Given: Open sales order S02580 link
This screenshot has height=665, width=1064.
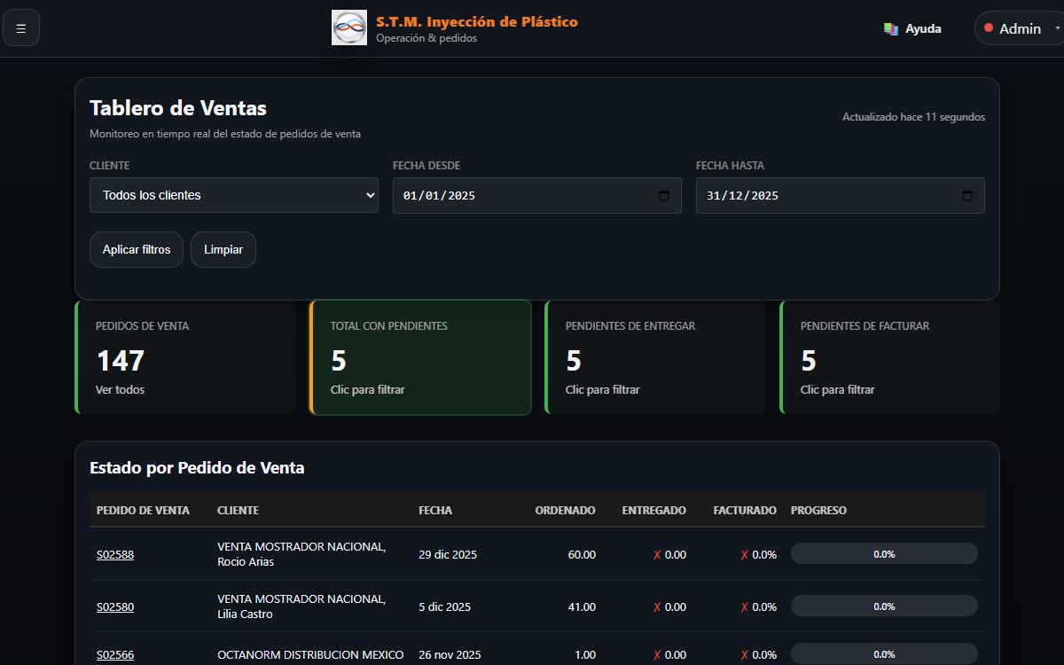Looking at the screenshot, I should tap(115, 606).
